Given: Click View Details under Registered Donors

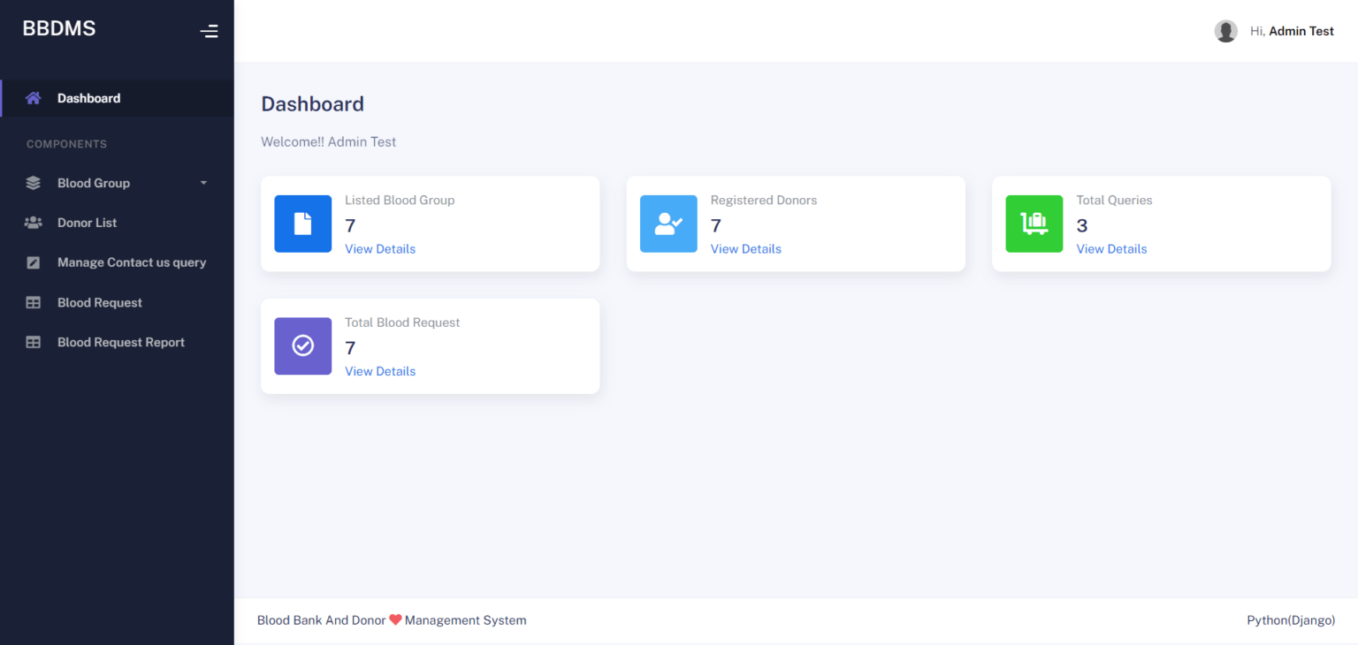Looking at the screenshot, I should pyautogui.click(x=745, y=248).
